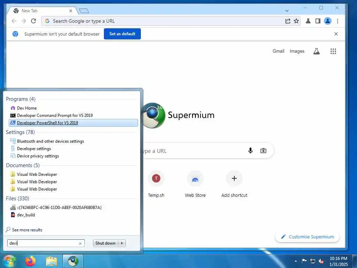Set Supermium as default browser

point(122,34)
